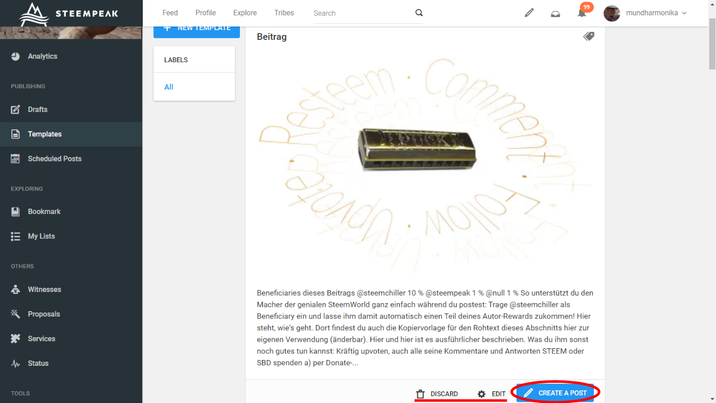Image resolution: width=716 pixels, height=403 pixels.
Task: Open the Feed tab
Action: pos(170,13)
